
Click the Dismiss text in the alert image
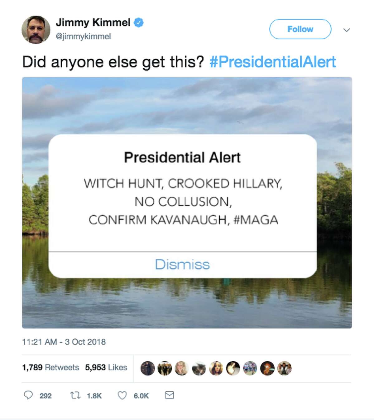[x=183, y=265]
